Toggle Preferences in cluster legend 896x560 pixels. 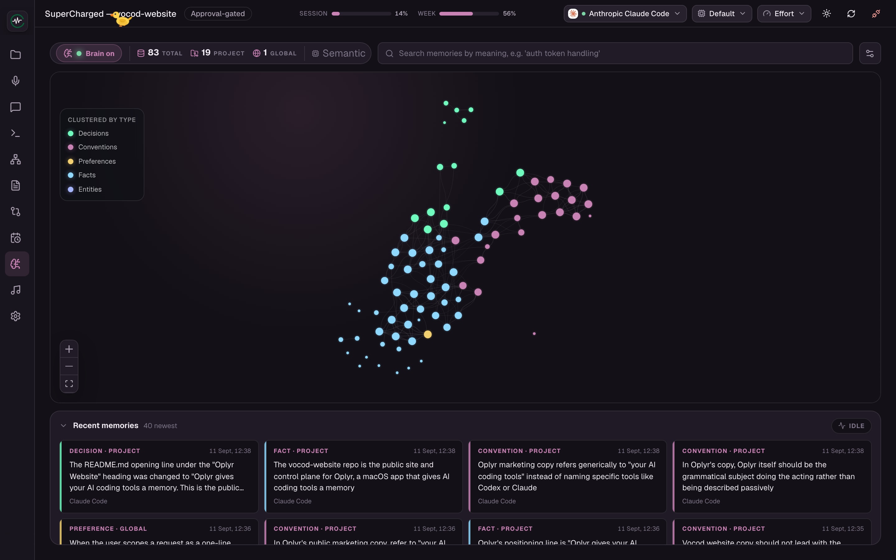tap(91, 161)
